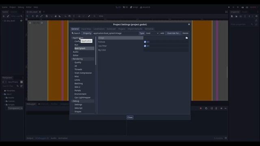Play the project with the run icon
Viewport: 260px width, 146px height.
229,7
